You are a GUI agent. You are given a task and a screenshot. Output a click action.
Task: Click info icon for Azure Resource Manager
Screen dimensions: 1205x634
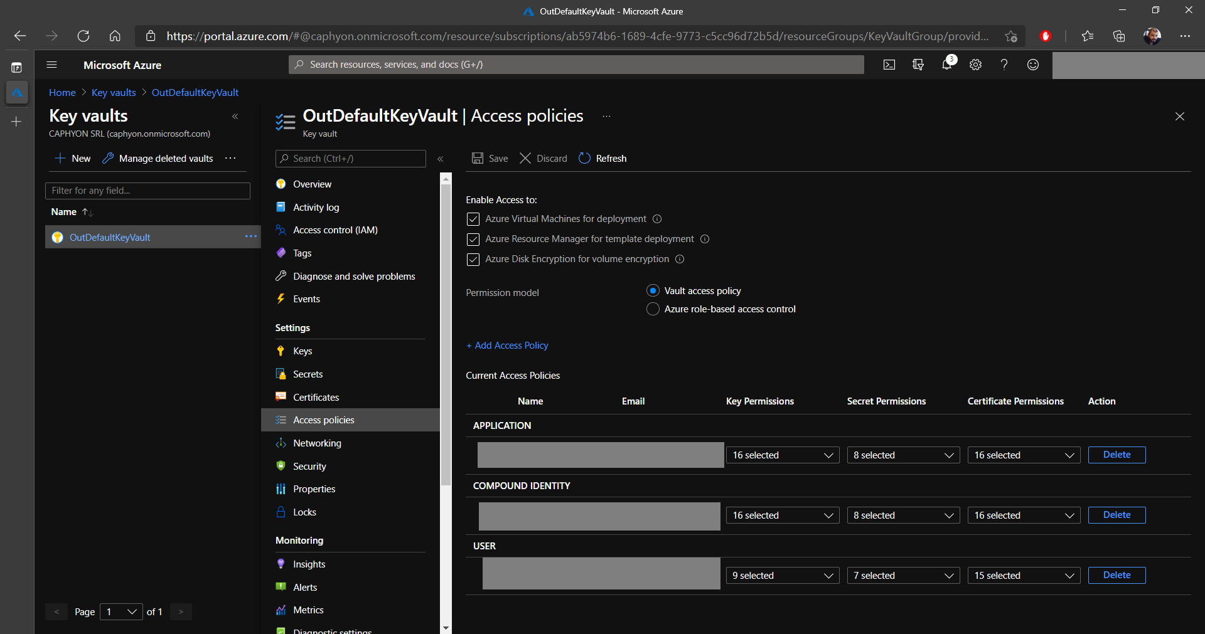coord(705,239)
